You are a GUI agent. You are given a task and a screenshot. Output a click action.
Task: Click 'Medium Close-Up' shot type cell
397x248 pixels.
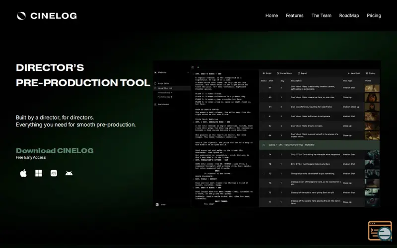pyautogui.click(x=351, y=107)
